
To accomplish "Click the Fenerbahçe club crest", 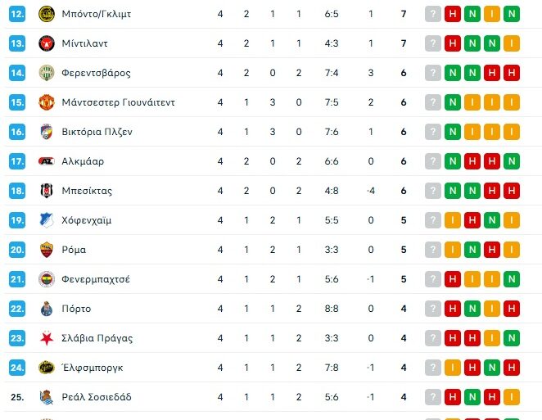I will coord(46,279).
